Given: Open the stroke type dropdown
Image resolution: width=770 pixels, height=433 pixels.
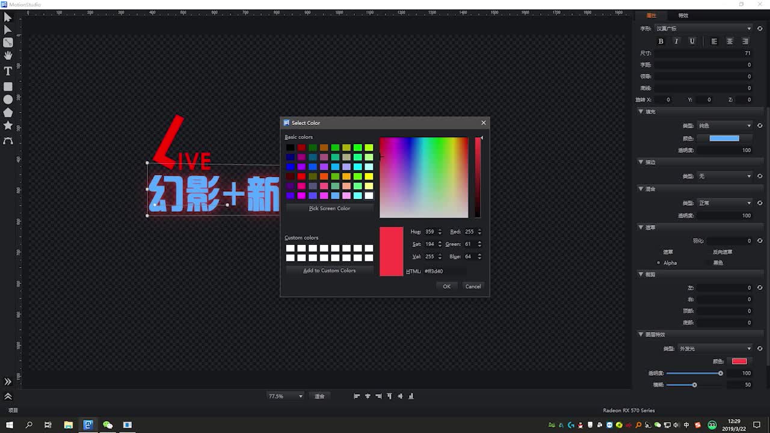Looking at the screenshot, I should coord(724,176).
